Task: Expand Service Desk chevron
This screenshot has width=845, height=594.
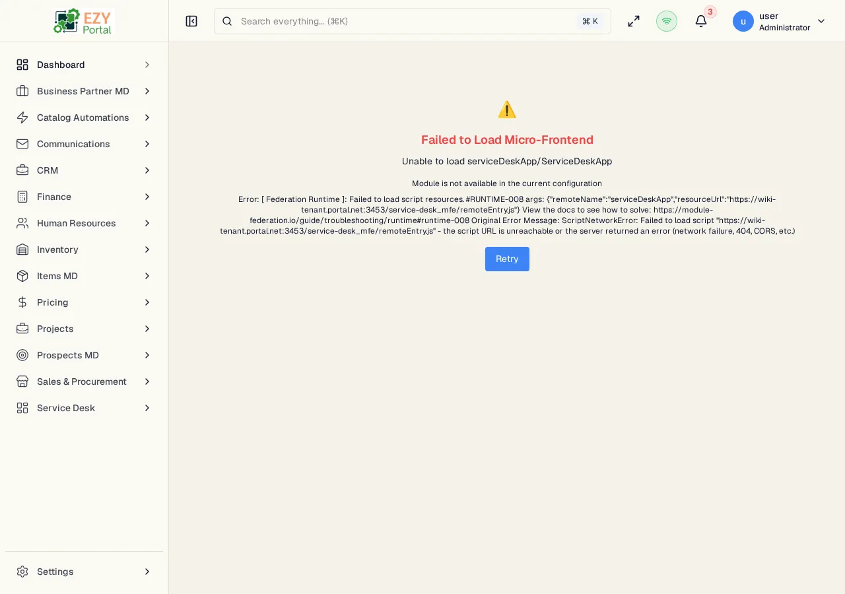Action: (147, 408)
